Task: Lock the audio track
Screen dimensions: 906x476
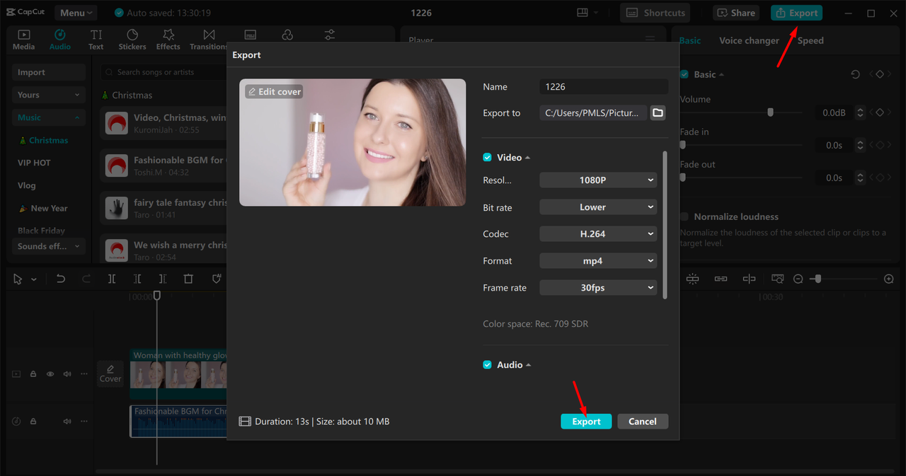Action: click(33, 421)
